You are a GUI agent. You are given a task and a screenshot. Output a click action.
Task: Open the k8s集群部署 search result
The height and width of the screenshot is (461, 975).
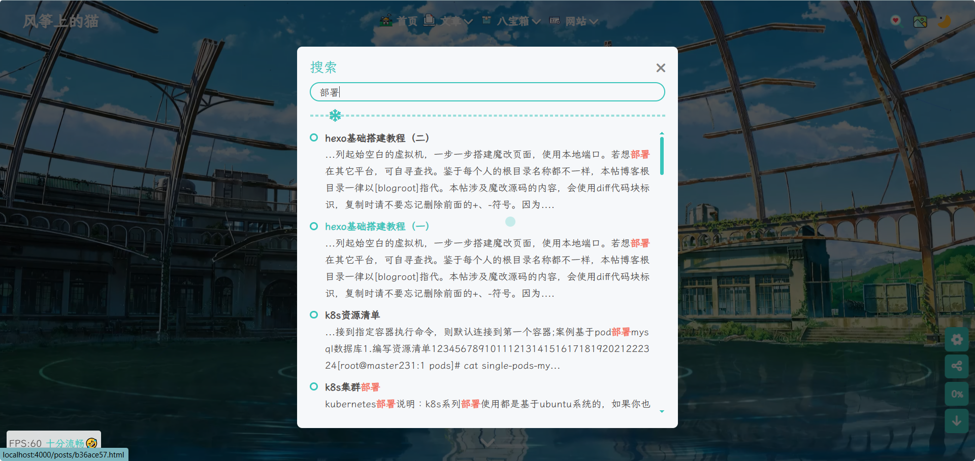pos(352,387)
